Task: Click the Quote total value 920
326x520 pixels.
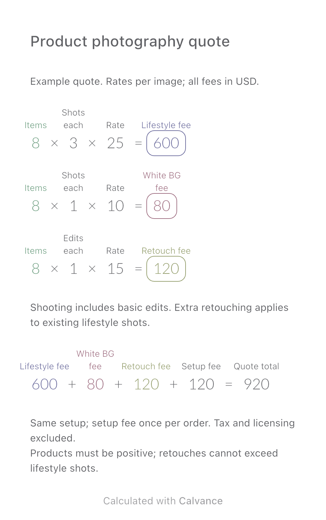Action: tap(257, 384)
